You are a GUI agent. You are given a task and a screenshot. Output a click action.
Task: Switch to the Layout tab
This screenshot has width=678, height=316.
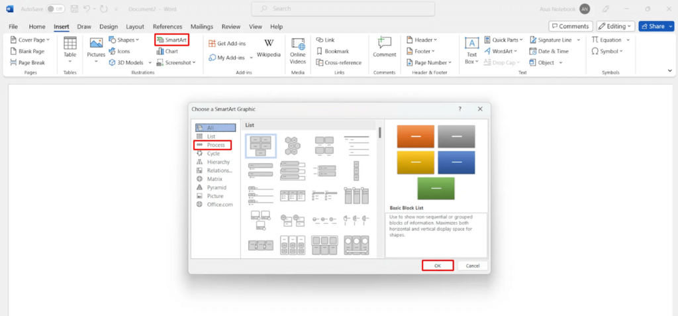point(135,26)
